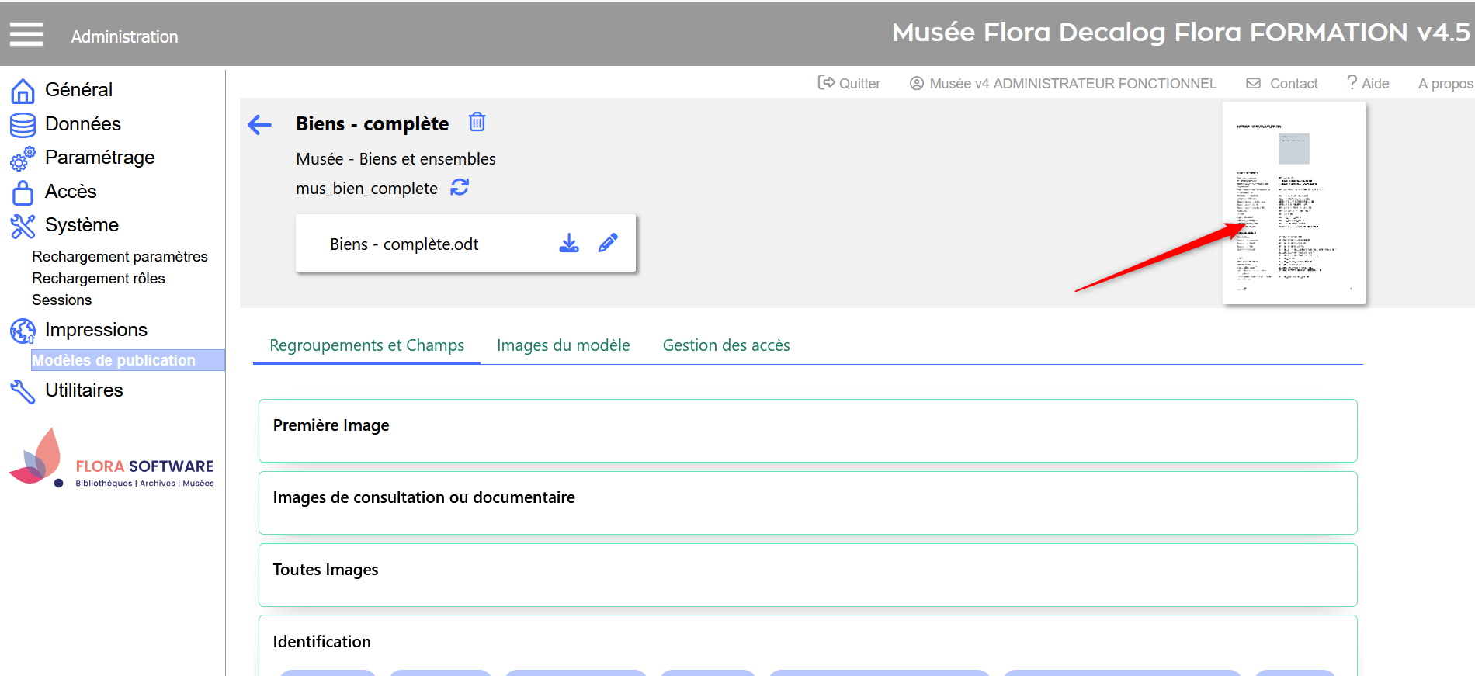
Task: Delete model with trash icon
Action: pos(477,122)
